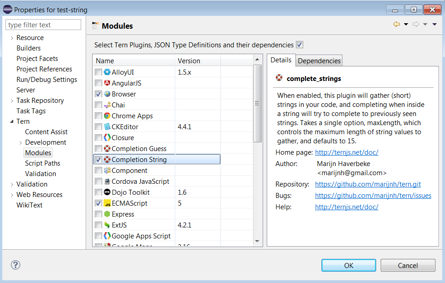Screen dimensions: 445x283
Task: Select the Details tab
Action: click(281, 60)
